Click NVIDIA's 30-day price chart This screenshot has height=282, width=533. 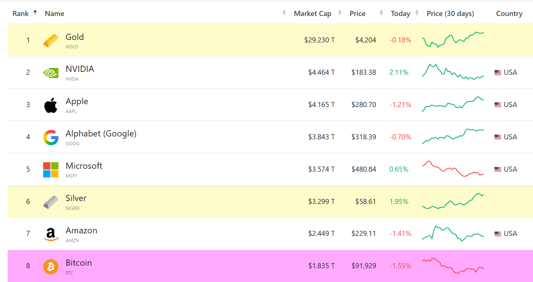pos(453,72)
